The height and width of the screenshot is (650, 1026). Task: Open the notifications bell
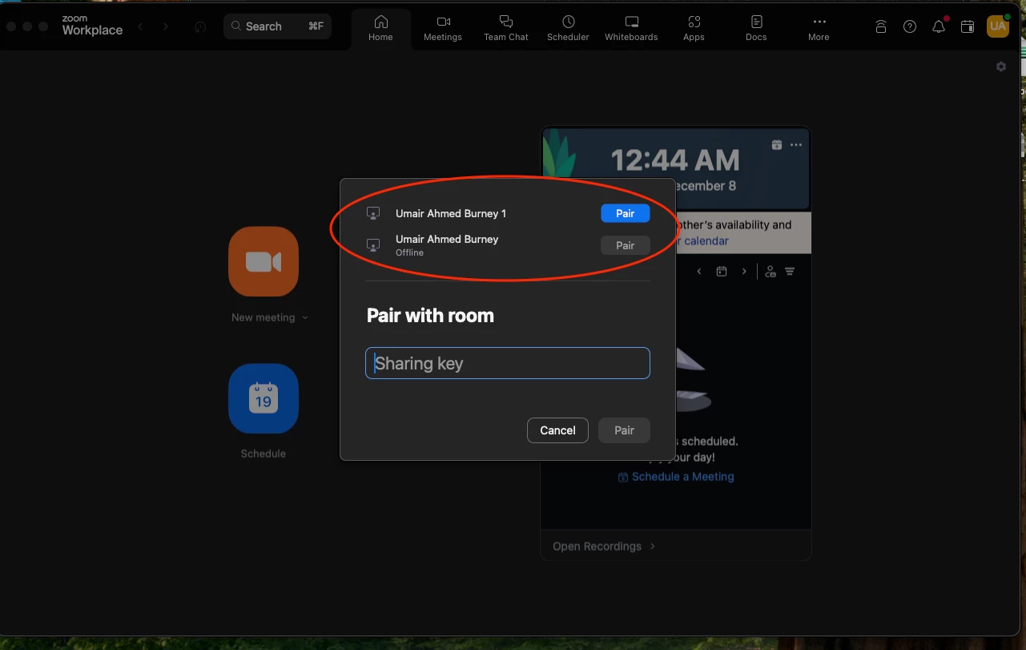[939, 26]
